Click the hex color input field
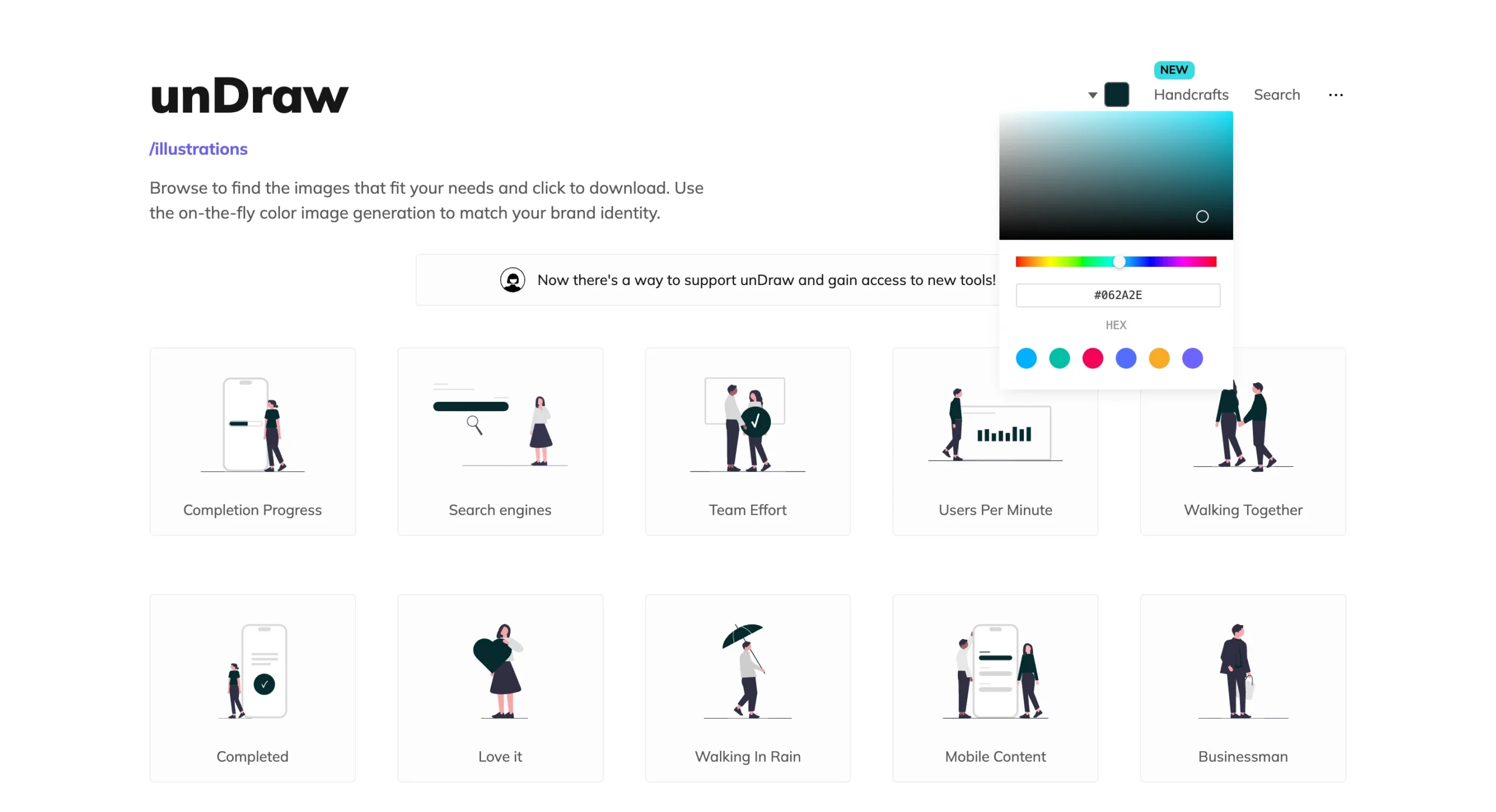 point(1118,295)
